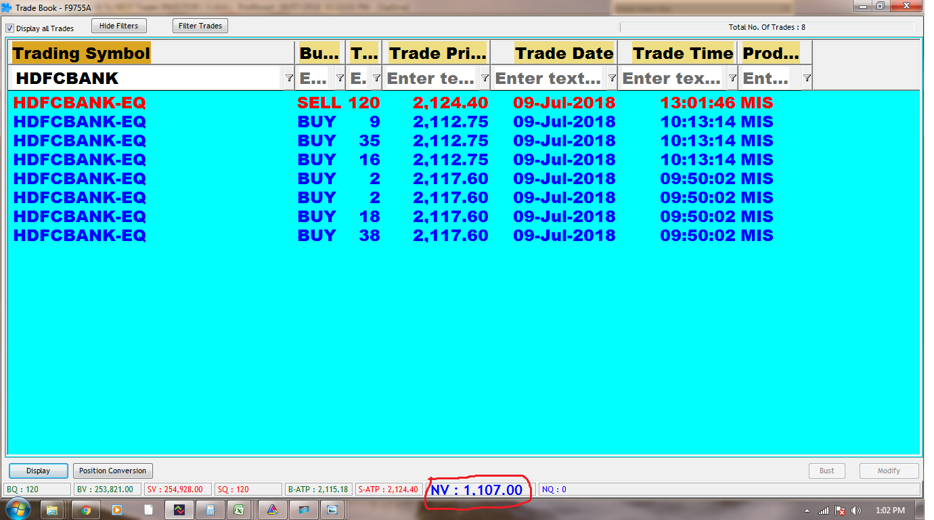This screenshot has height=520, width=934.
Task: Open the Windows Start menu orb
Action: pos(18,510)
